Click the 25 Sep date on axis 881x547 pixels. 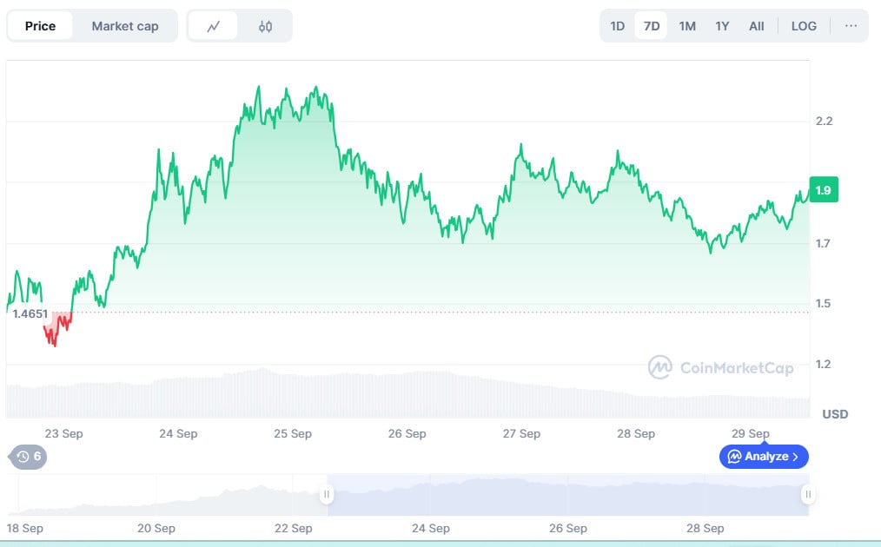tap(293, 433)
